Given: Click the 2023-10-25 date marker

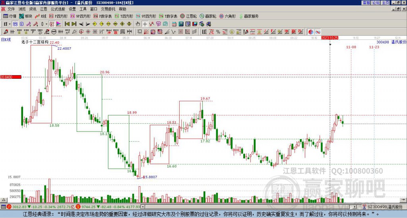Looking at the screenshot, I should tap(329, 38).
